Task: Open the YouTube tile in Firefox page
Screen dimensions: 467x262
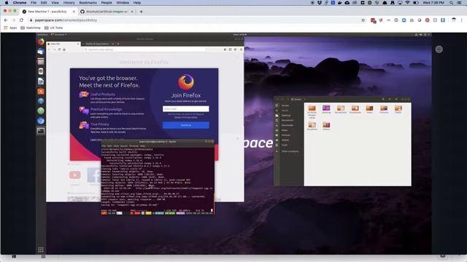Action: (x=74, y=175)
